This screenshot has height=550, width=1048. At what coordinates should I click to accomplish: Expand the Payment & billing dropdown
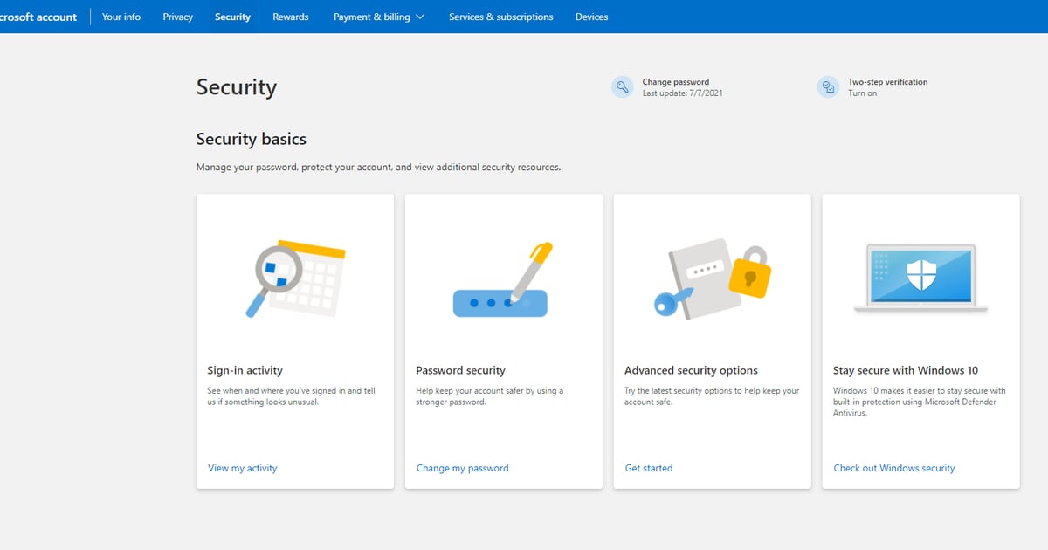click(378, 17)
